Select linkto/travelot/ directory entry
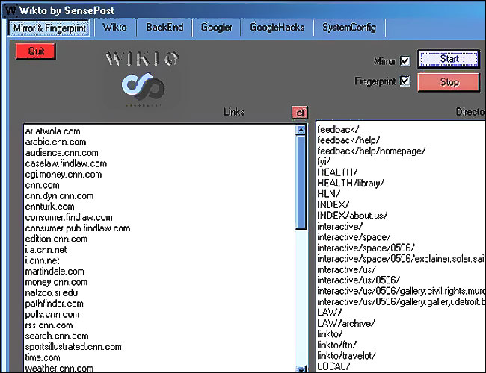The image size is (486, 373). pos(346,356)
